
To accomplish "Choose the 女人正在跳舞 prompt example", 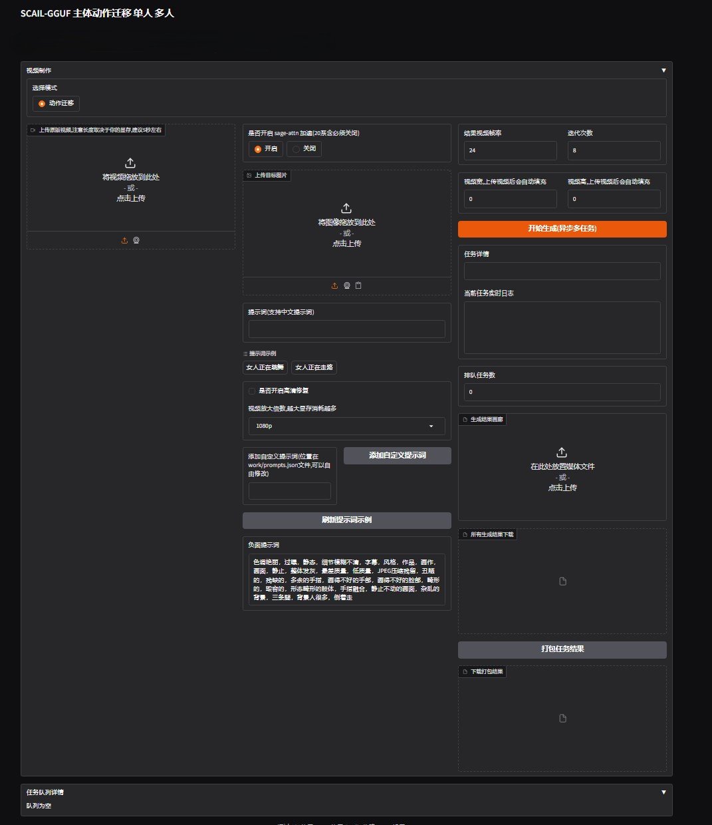I will click(265, 367).
